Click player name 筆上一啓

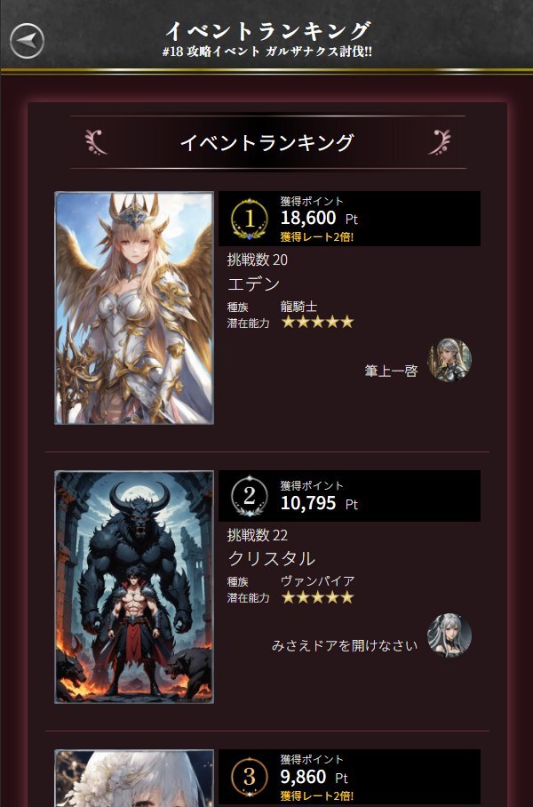(391, 372)
